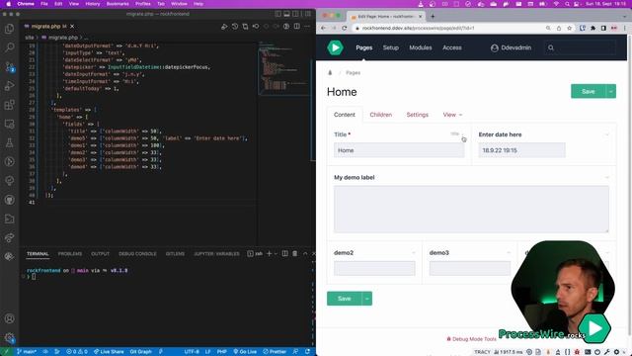The width and height of the screenshot is (632, 356).
Task: Click the bottom green Save button
Action: 345,299
